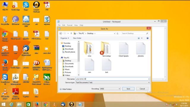Viewport: 190px width, 107px height.
Task: Select the Favorites heading in navigation pane
Action: pos(66,43)
